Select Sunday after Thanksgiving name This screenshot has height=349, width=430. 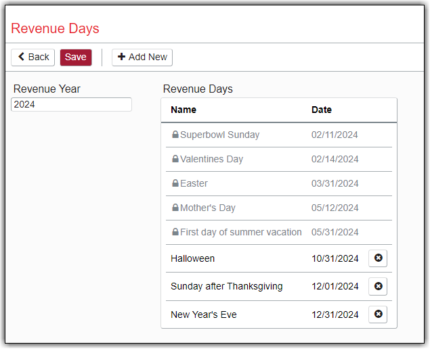click(226, 287)
